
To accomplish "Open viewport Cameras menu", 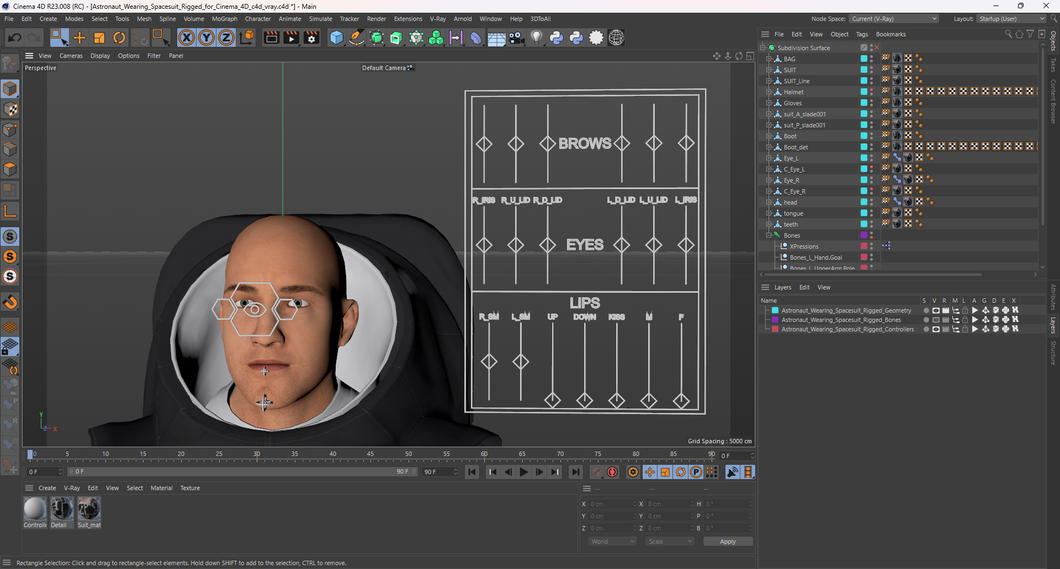I will [x=71, y=56].
